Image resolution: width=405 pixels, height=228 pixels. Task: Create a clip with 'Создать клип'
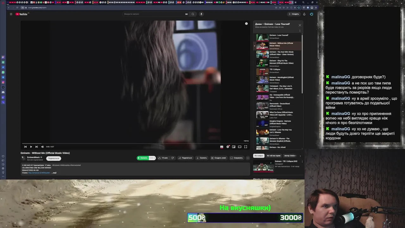point(218,158)
